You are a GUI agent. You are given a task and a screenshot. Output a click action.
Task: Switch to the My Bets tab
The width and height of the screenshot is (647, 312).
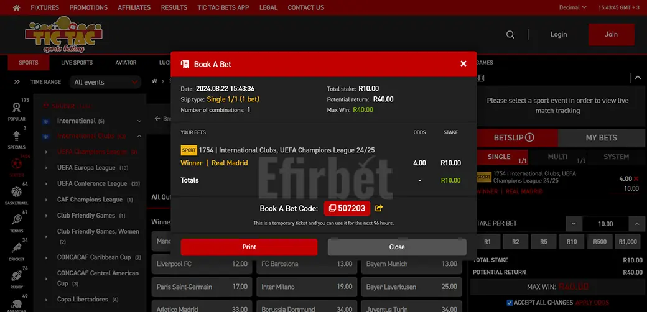(x=601, y=137)
